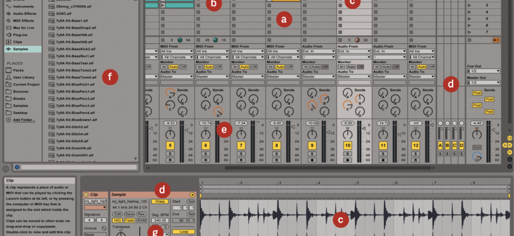The height and width of the screenshot is (236, 514).
Task: Click the Edit button for the sample
Action: pyautogui.click(x=118, y=214)
